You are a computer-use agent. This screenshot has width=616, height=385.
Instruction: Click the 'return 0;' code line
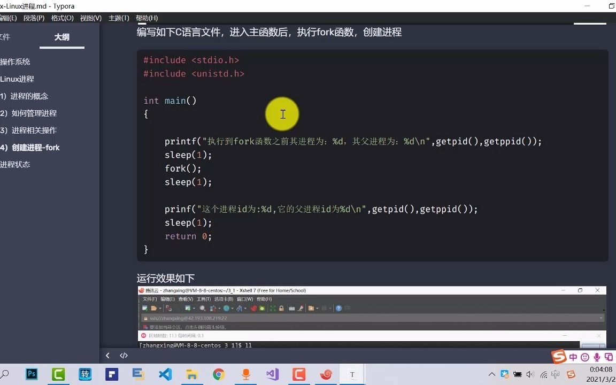[188, 236]
